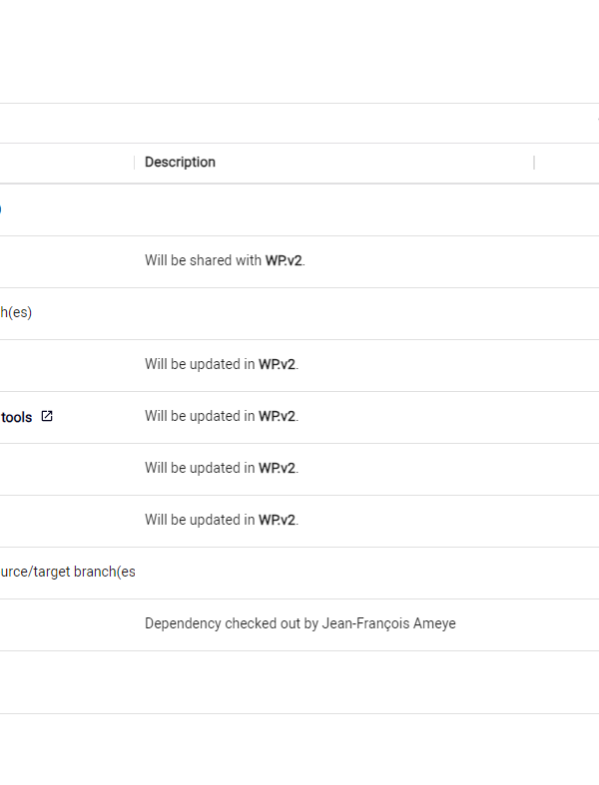This screenshot has height=785, width=599.
Task: Click empty Description cell of source/target branch row
Action: coord(334,574)
